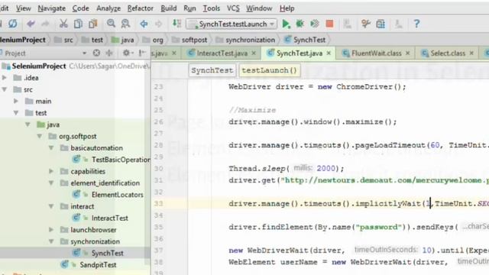
Task: Click the Synchronize refresh icon
Action: [x=13, y=24]
